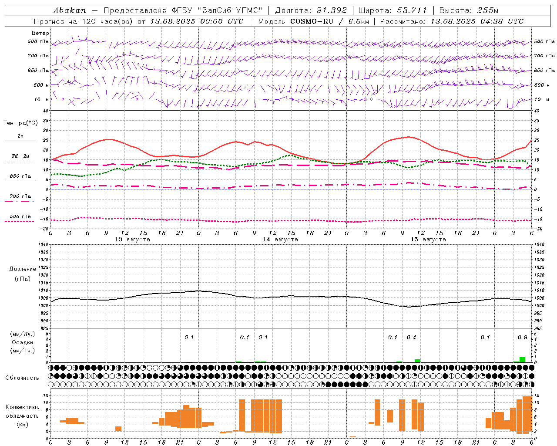Click the '(гПа)' unit under Давление

point(23,279)
